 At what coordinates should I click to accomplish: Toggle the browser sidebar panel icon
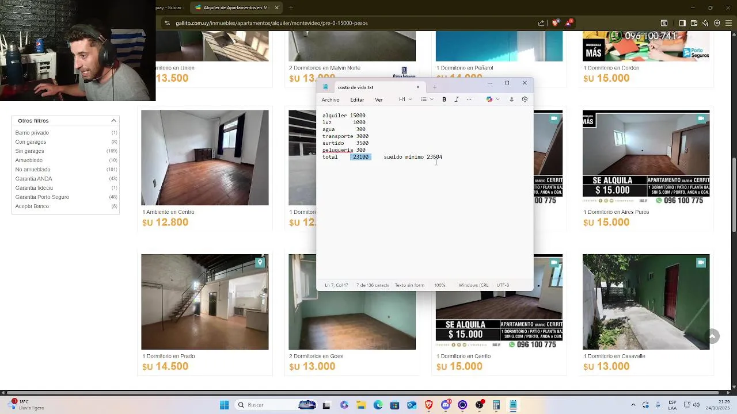(682, 23)
